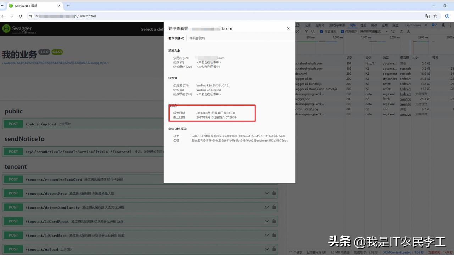Clear the network log icon in DevTools
Viewport: 454px width, 255px height.
(x=298, y=32)
